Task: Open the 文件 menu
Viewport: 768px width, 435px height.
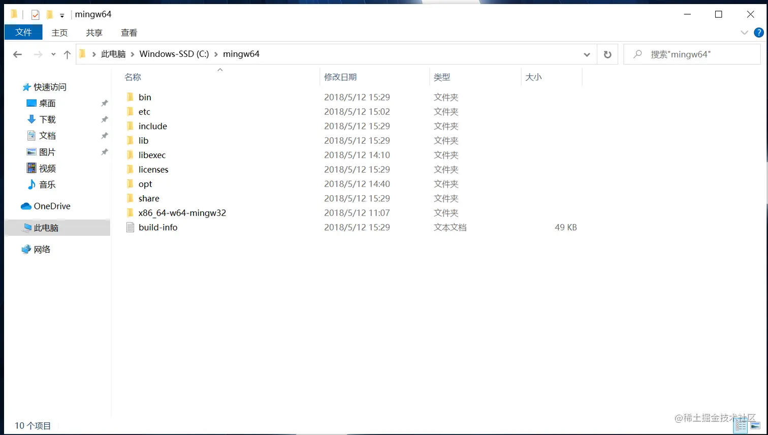Action: pos(23,32)
